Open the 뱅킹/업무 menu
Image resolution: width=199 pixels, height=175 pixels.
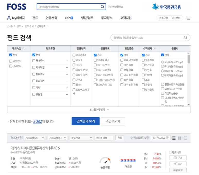pyautogui.click(x=87, y=18)
